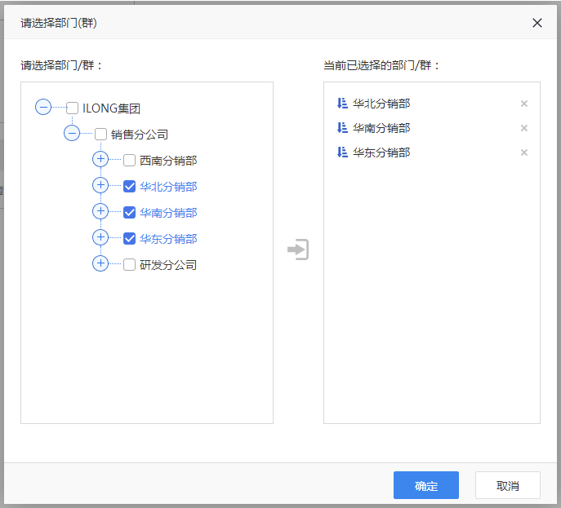561x508 pixels.
Task: Click sort icon beside 华北分销部
Action: click(x=342, y=104)
